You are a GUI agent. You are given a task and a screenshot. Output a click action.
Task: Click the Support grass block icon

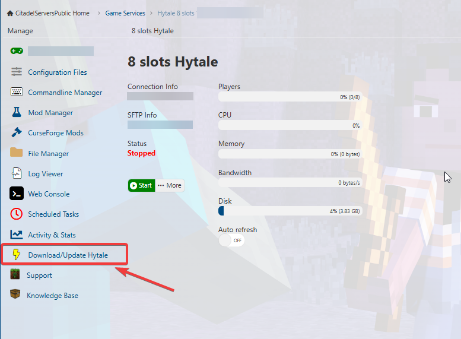[x=15, y=275]
